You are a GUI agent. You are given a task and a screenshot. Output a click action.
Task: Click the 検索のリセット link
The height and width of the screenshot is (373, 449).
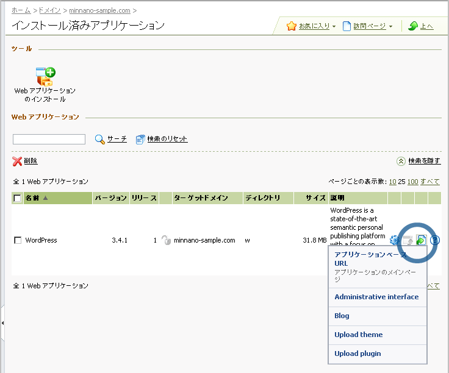[x=167, y=139]
